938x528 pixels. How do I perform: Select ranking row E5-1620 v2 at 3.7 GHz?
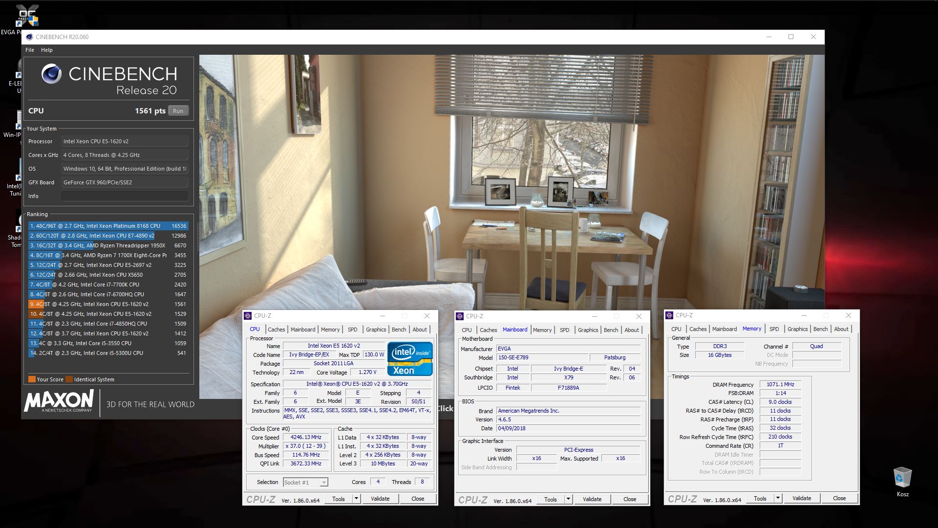108,333
